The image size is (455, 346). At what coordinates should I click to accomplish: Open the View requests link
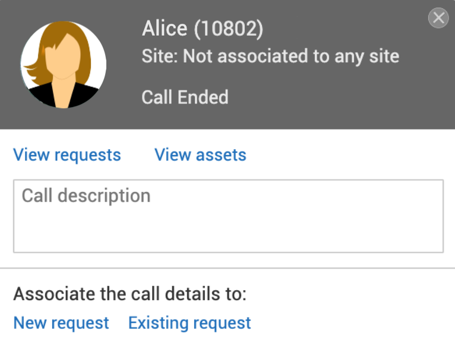67,155
